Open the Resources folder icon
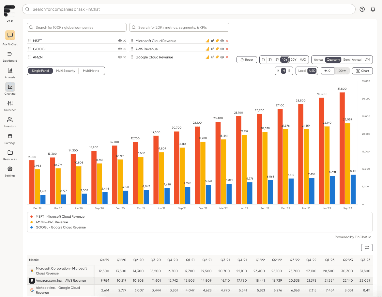Screen dimensions: 382x297 point(10,152)
